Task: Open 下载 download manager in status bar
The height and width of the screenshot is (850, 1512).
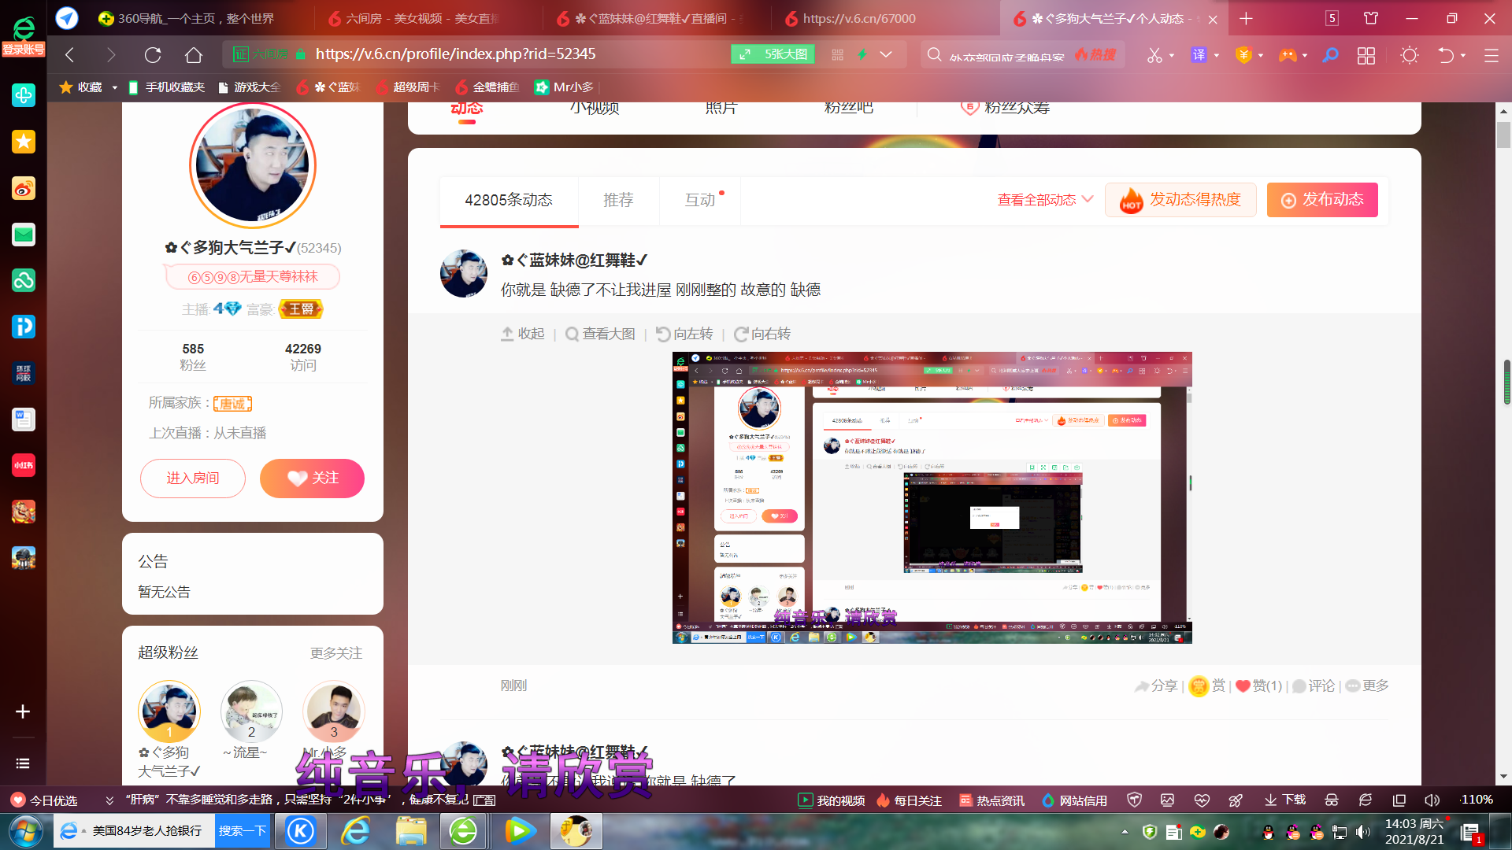Action: click(x=1285, y=800)
